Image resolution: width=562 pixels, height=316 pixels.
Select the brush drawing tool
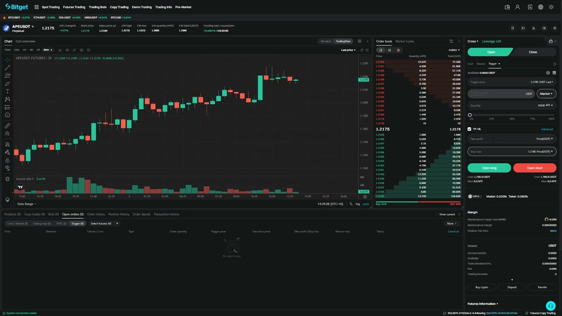tap(7, 83)
